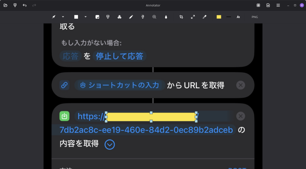Select the arrow drawing tool
The image size is (306, 169).
click(54, 17)
